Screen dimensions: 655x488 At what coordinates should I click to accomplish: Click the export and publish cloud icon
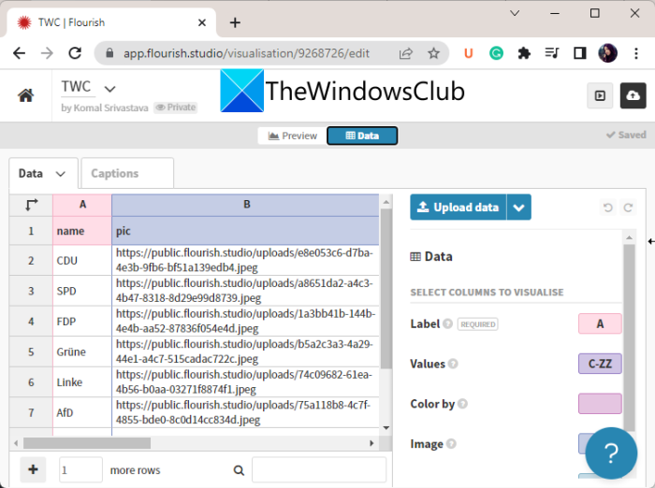click(633, 95)
